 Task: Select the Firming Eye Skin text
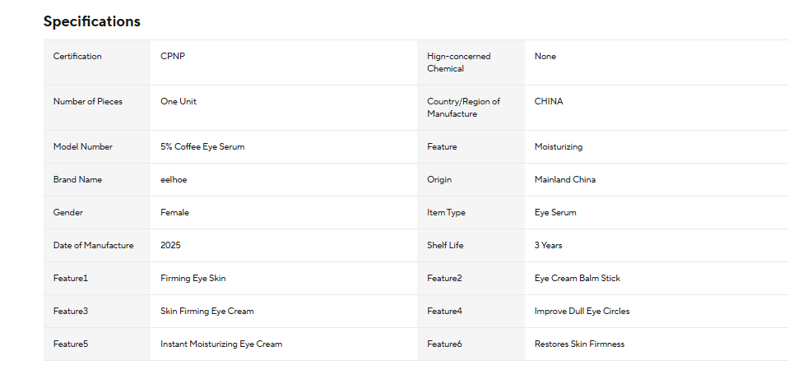click(193, 278)
